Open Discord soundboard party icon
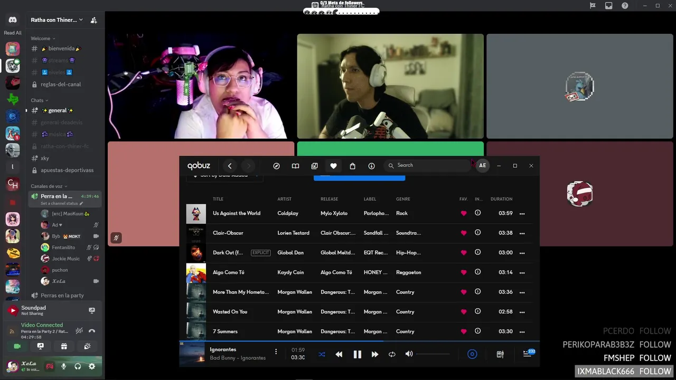The height and width of the screenshot is (380, 676). click(x=87, y=346)
